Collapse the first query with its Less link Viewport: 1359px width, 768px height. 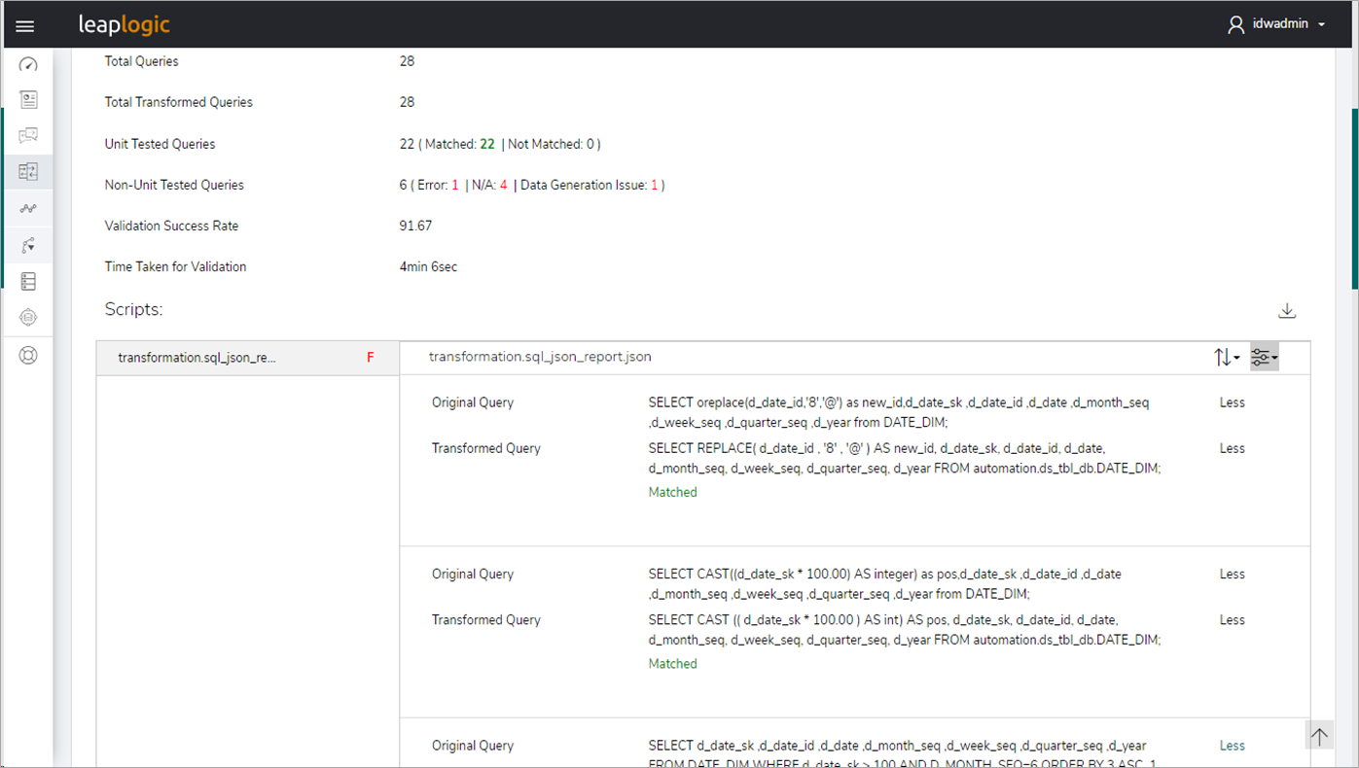[x=1231, y=401]
